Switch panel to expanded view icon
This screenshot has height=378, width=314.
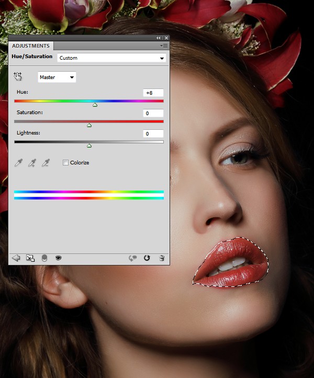(30, 258)
